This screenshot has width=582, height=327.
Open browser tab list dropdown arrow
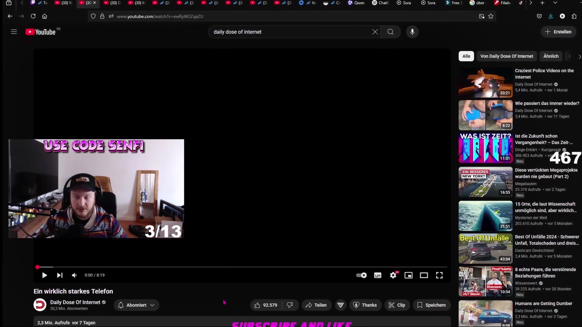click(x=555, y=3)
